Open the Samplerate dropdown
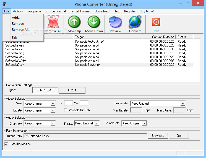 click(144, 123)
